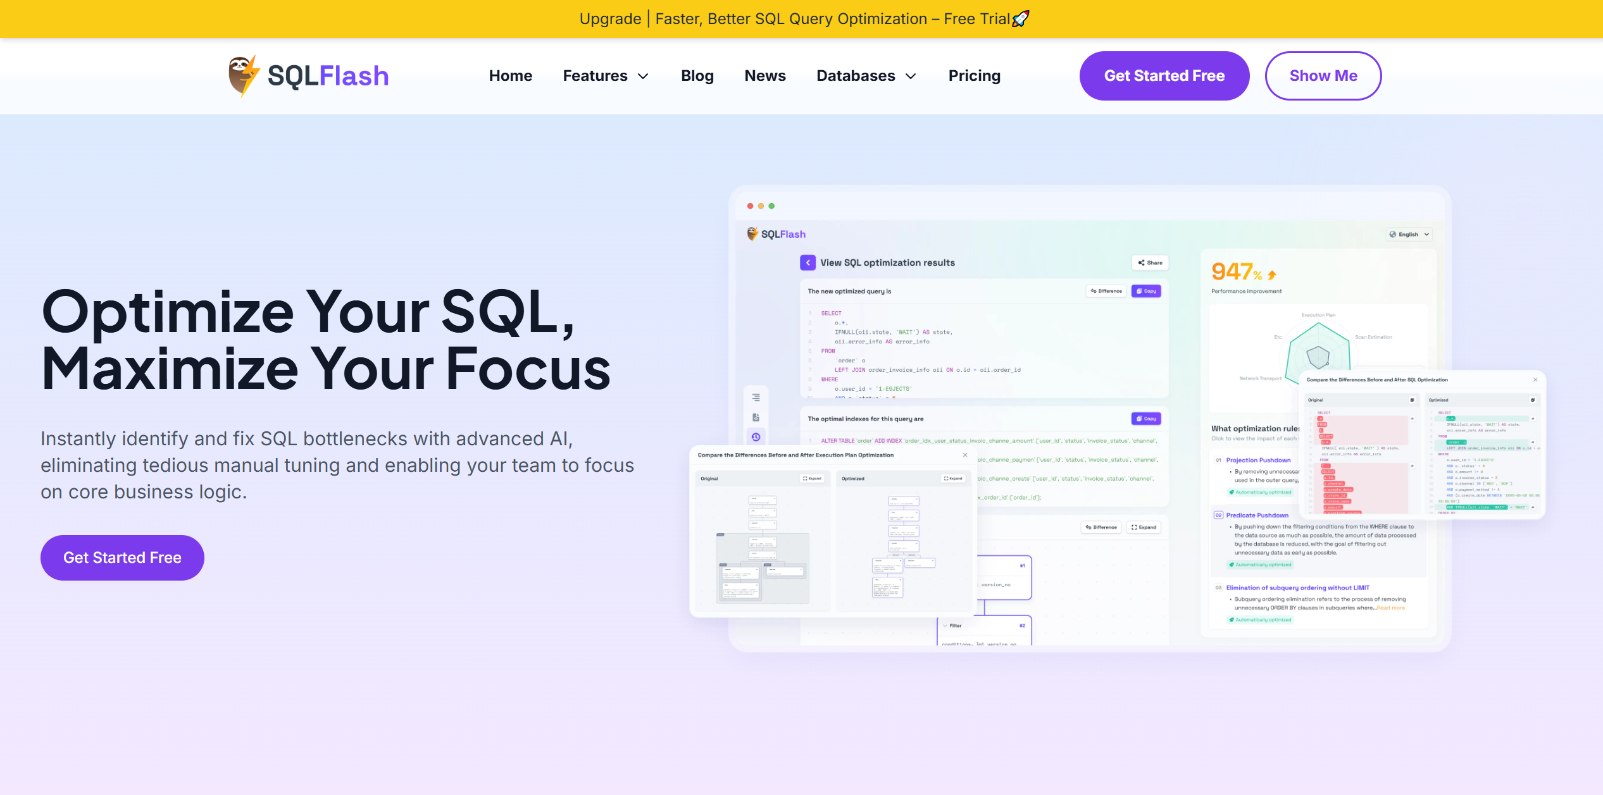Click the SQLFlash sloth logo
The width and height of the screenshot is (1603, 795).
(244, 74)
